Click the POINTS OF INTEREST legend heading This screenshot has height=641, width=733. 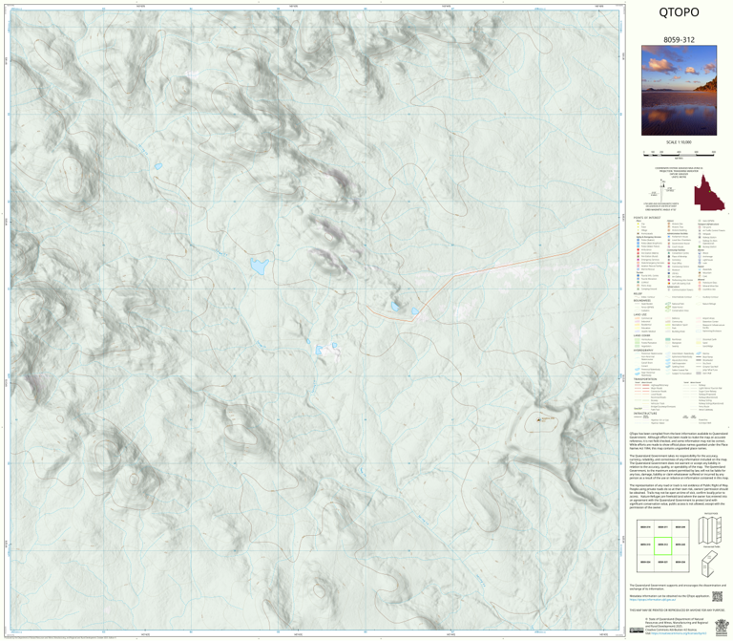tap(647, 218)
